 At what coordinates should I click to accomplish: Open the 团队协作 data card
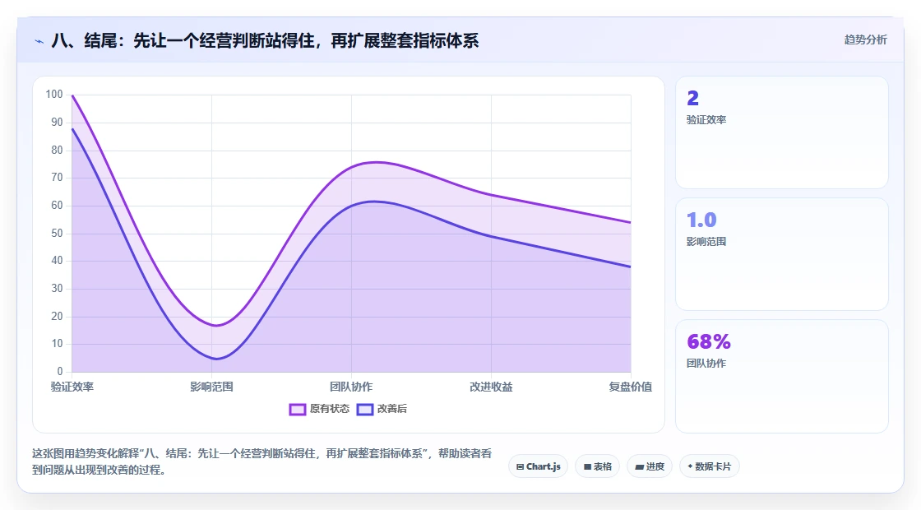(x=782, y=376)
